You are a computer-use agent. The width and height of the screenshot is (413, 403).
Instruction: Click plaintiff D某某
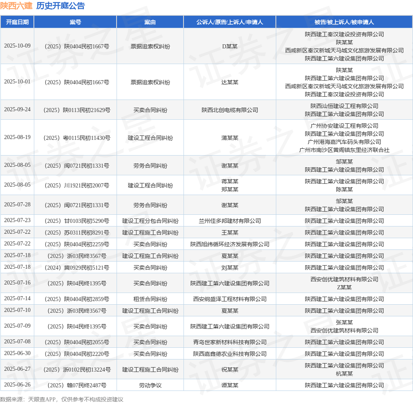229,47
